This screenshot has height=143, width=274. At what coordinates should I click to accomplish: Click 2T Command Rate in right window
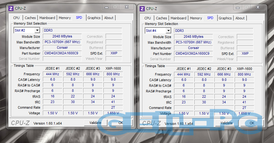coord(244,108)
